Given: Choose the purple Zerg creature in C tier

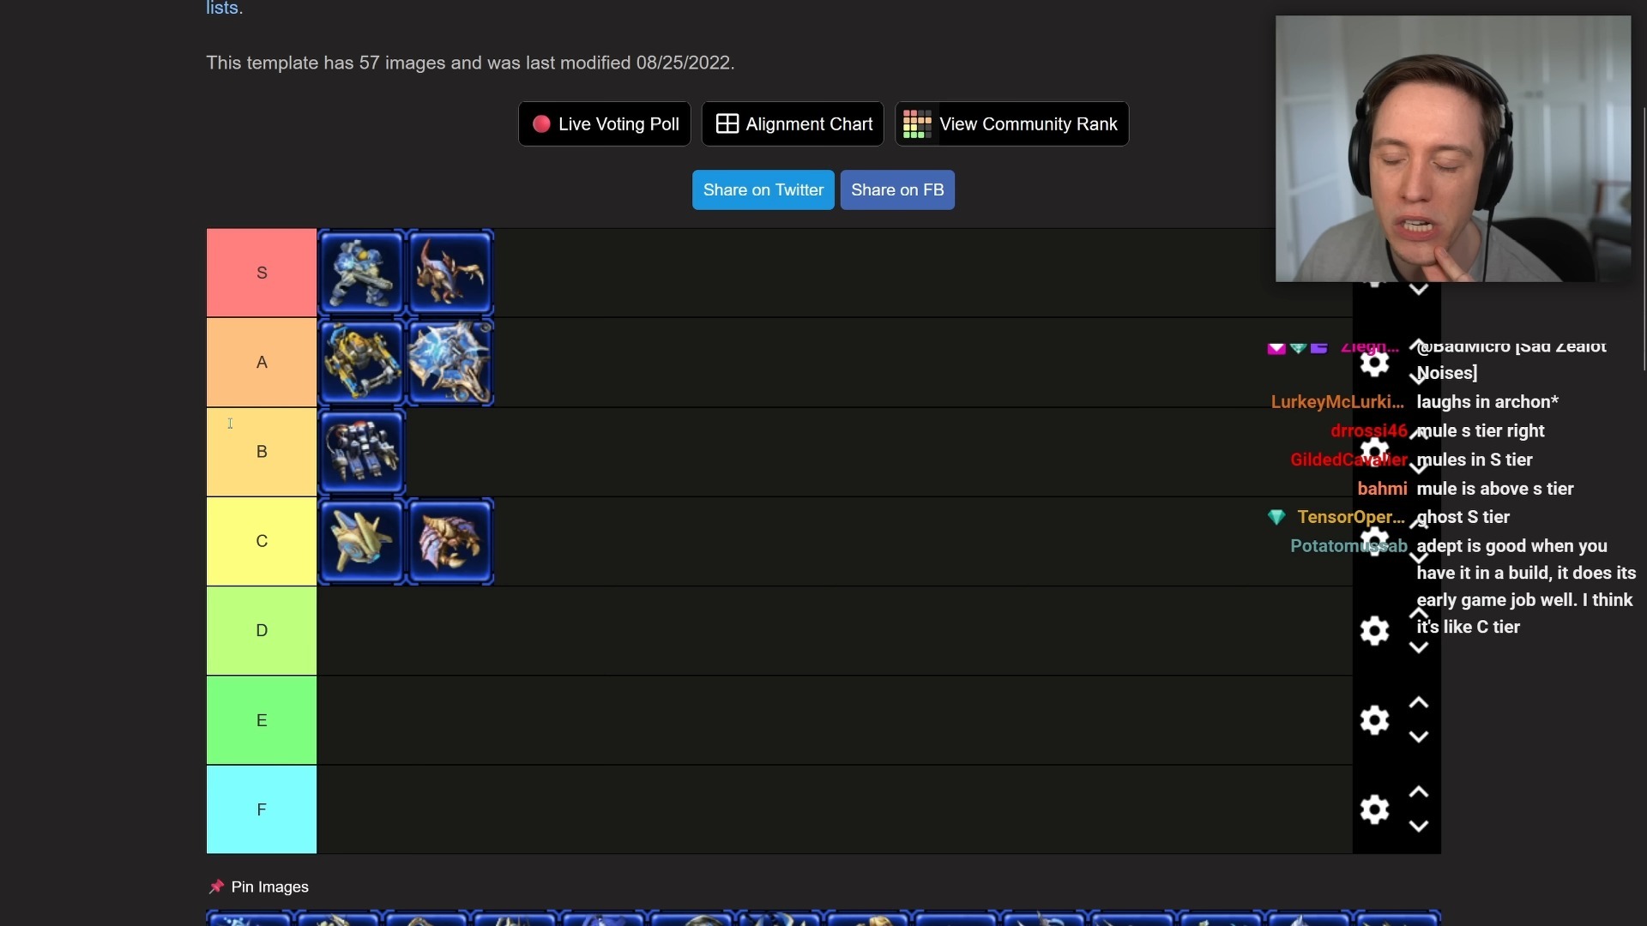Looking at the screenshot, I should click(450, 541).
